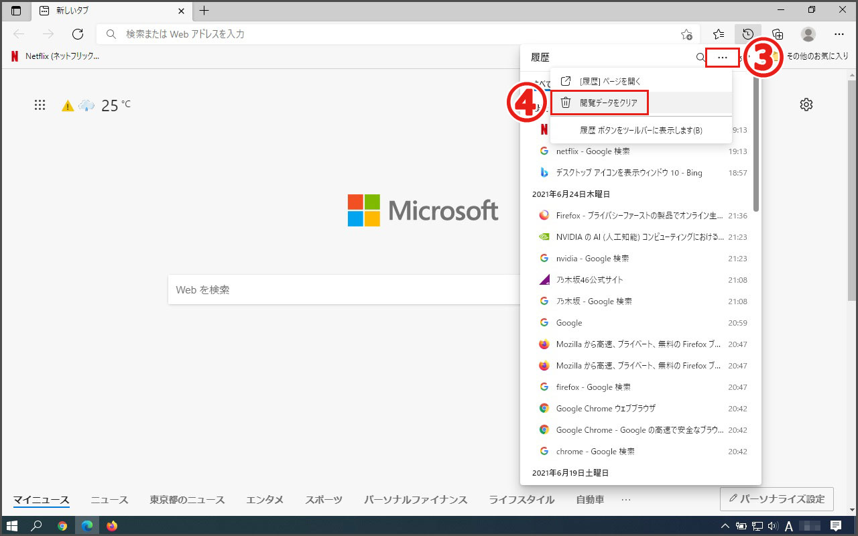Screen dimensions: 858x536
Task: Switch to エンタメ tab
Action: pos(265,500)
